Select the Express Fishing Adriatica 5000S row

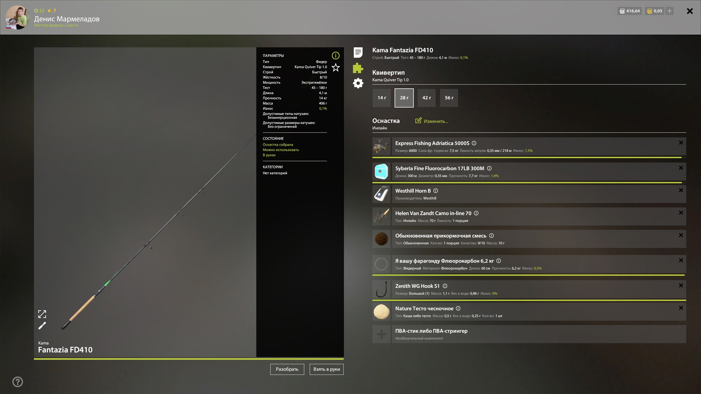[539, 146]
